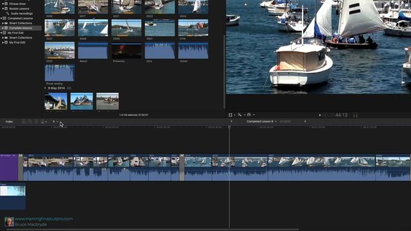
Task: Append selected clip to the storyline
Action: (x=36, y=121)
